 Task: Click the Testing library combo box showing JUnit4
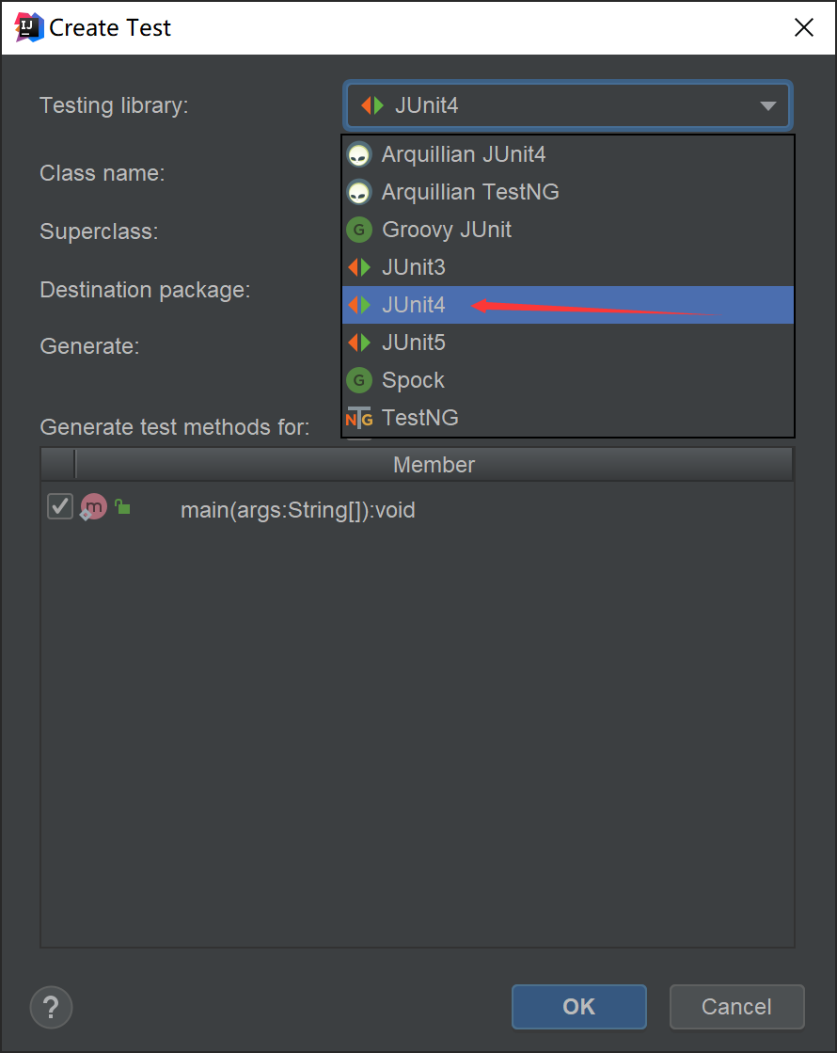pos(567,105)
